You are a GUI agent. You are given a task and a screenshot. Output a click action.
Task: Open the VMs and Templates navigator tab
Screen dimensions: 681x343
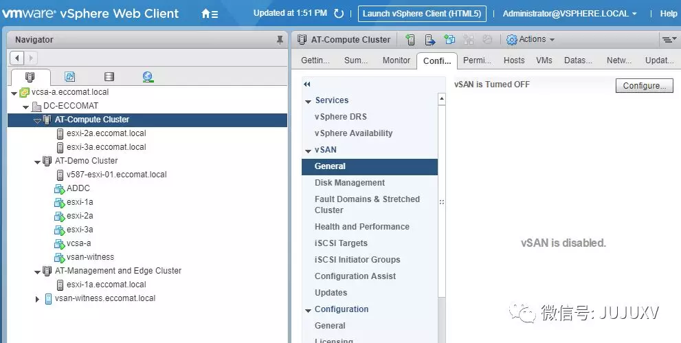coord(69,77)
